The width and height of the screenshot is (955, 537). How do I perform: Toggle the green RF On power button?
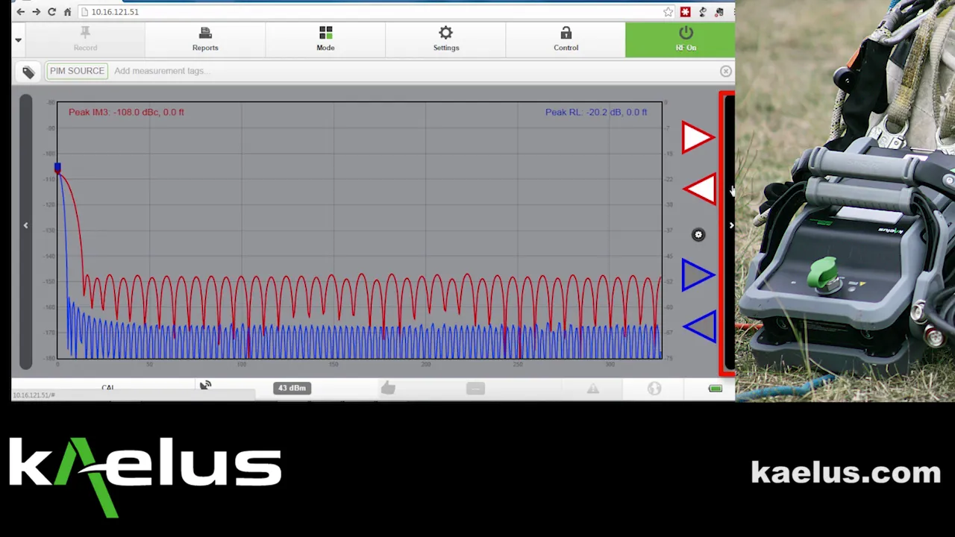680,40
